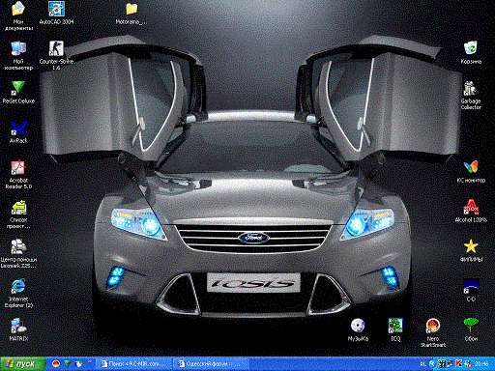
Task: Click ReGet green triangle in quick launch
Action: [x=68, y=364]
